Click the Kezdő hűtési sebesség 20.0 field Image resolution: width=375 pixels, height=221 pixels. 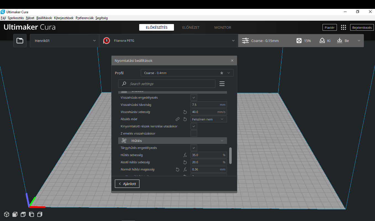pyautogui.click(x=209, y=162)
